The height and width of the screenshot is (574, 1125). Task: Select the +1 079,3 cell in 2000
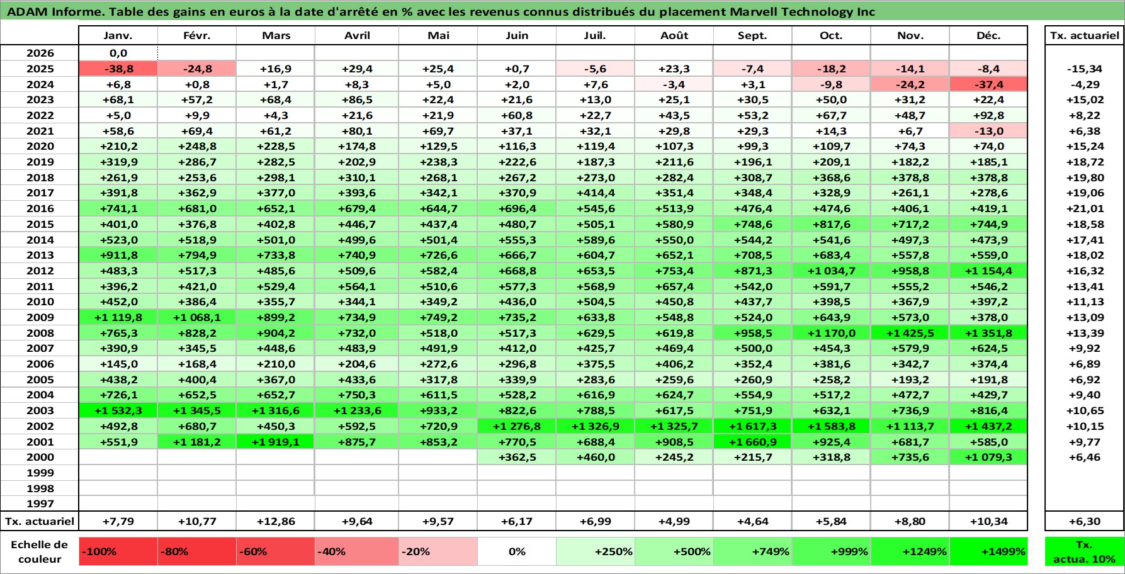988,457
